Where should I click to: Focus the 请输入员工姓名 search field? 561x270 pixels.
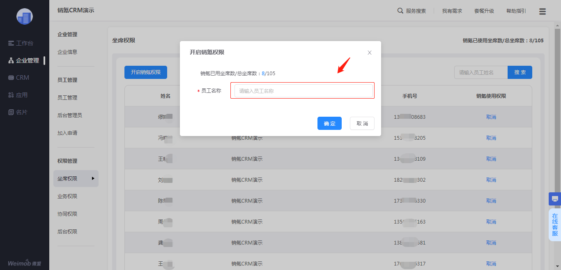click(481, 72)
